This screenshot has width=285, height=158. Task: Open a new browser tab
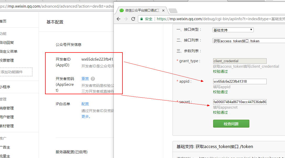tap(173, 11)
